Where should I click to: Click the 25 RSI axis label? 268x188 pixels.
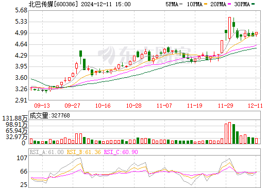(x=24, y=185)
